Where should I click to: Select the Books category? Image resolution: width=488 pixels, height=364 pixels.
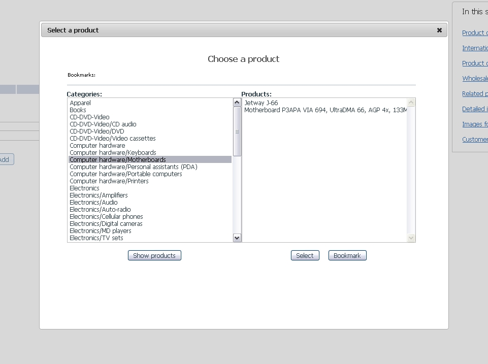coord(78,110)
